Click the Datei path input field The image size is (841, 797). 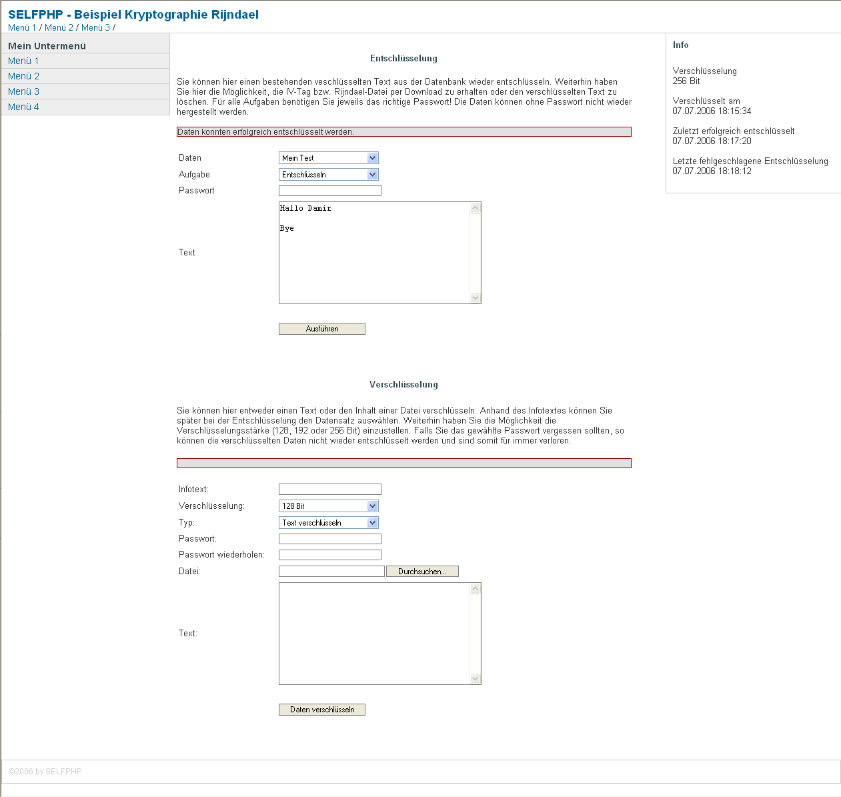click(x=331, y=572)
